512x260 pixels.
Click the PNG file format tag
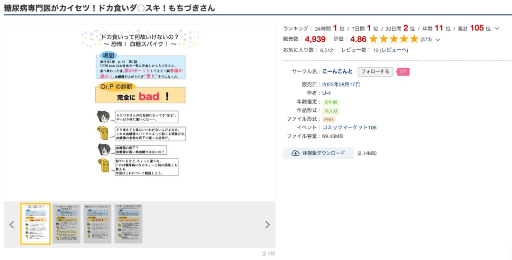(x=329, y=119)
